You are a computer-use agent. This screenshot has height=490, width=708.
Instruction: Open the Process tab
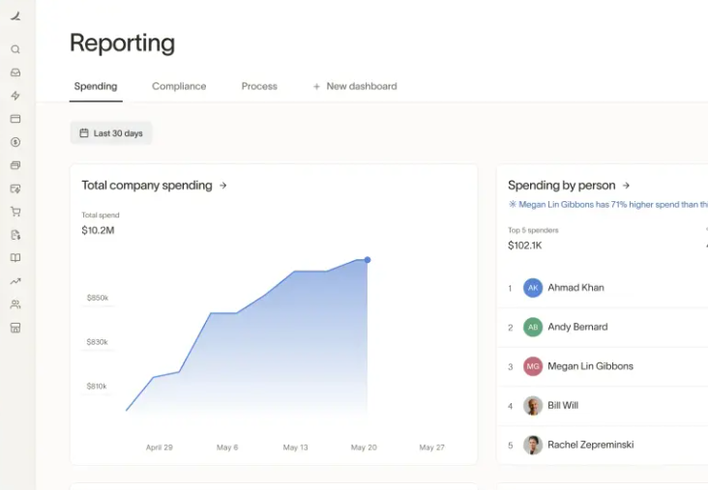259,86
